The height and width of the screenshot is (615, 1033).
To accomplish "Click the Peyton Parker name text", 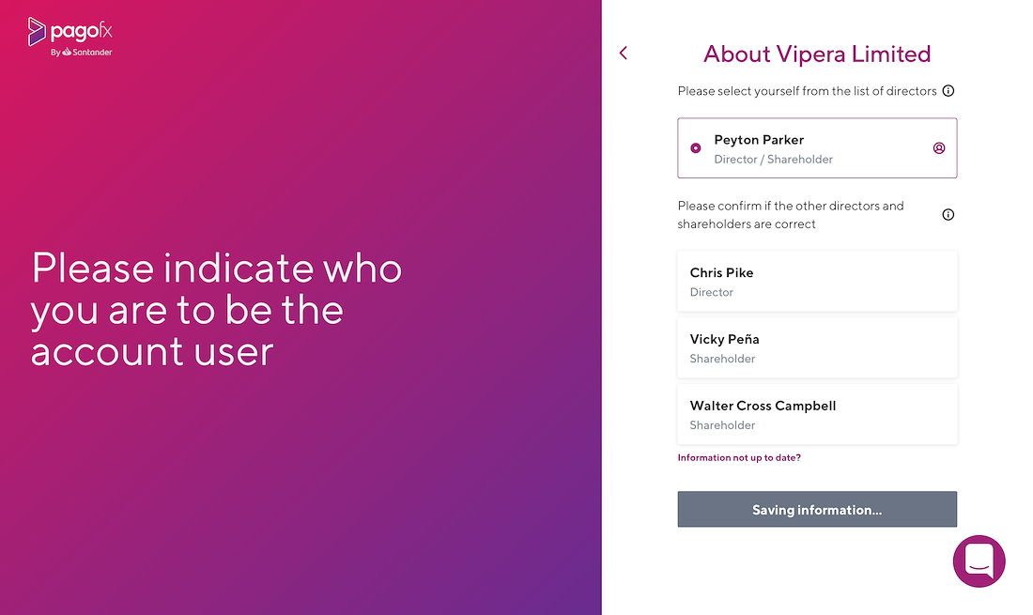I will pyautogui.click(x=759, y=140).
